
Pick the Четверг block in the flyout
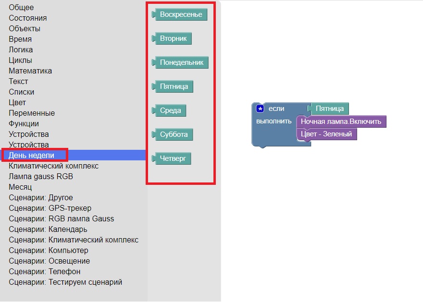(x=171, y=158)
